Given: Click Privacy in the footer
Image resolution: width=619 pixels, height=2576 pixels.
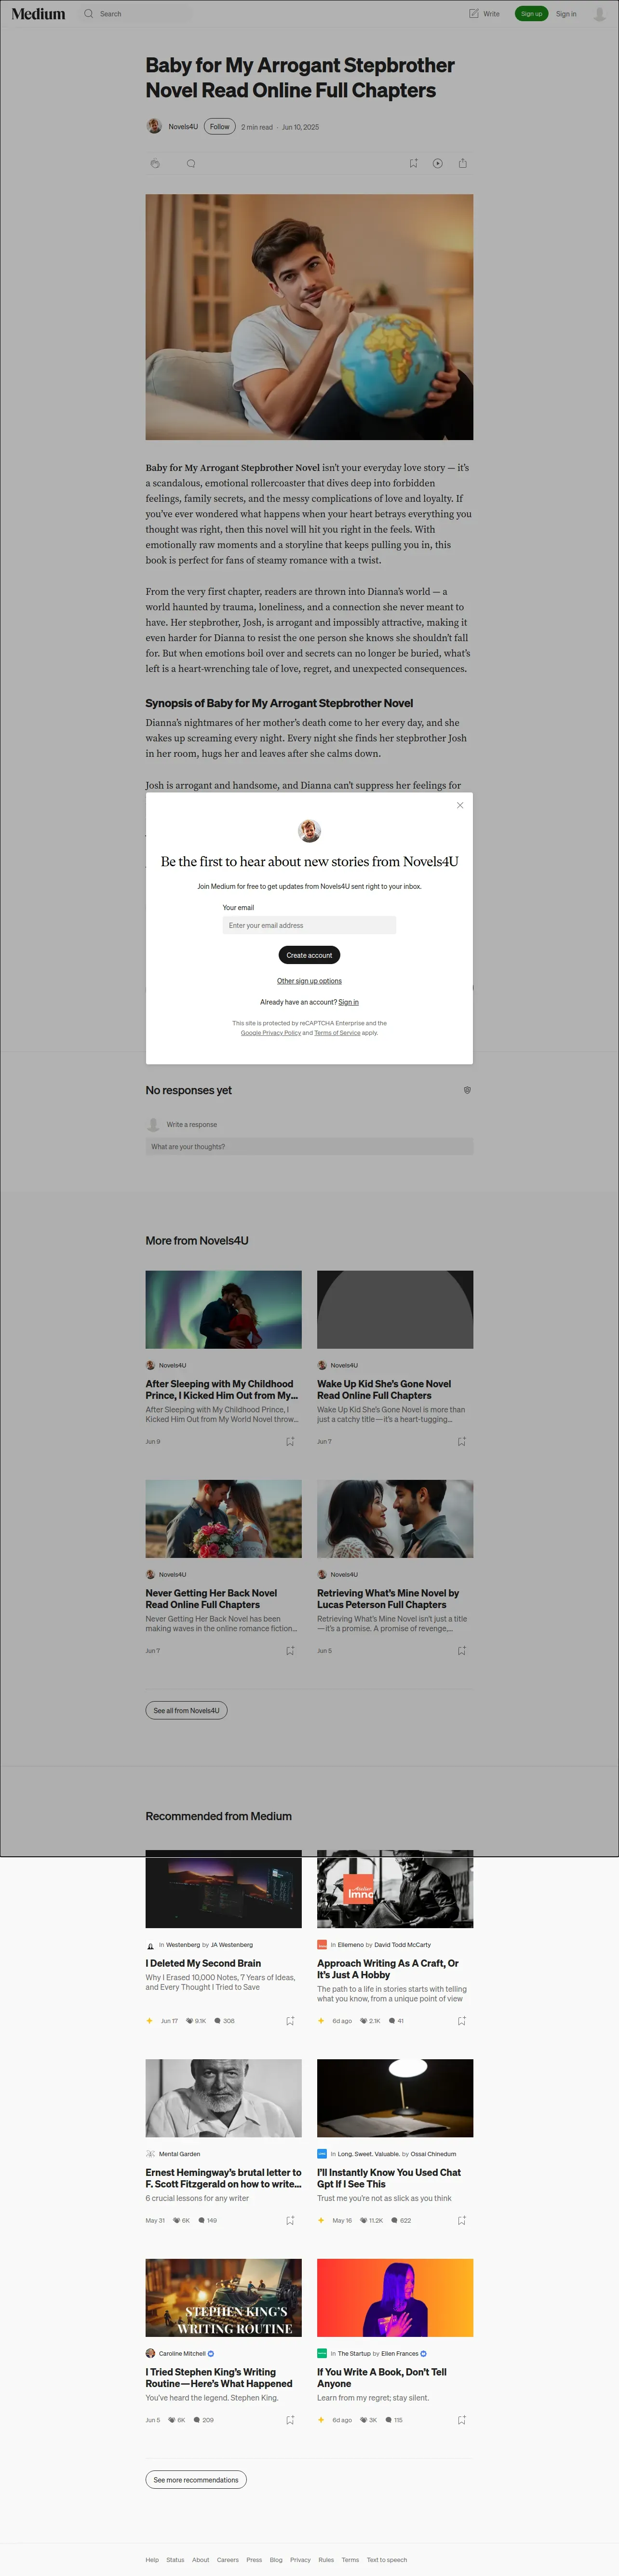Looking at the screenshot, I should coord(300,2560).
